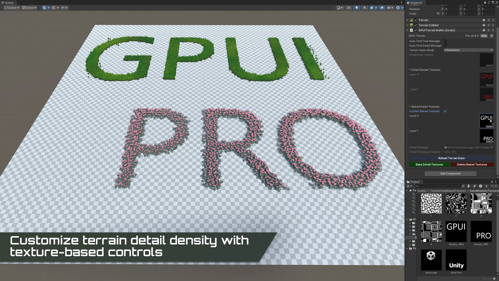Click Add Component button
Image resolution: width=499 pixels, height=281 pixels.
tap(450, 174)
